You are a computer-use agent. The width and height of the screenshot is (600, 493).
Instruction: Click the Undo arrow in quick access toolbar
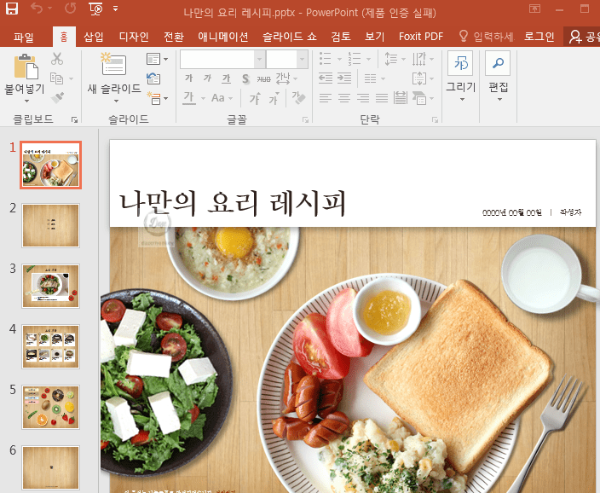37,8
